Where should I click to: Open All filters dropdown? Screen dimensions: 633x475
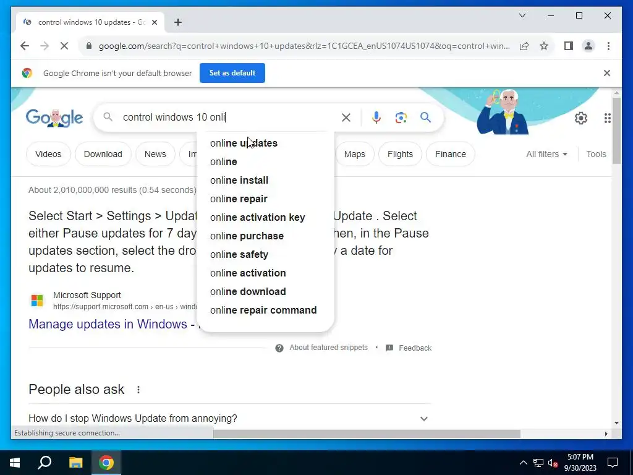tap(546, 154)
